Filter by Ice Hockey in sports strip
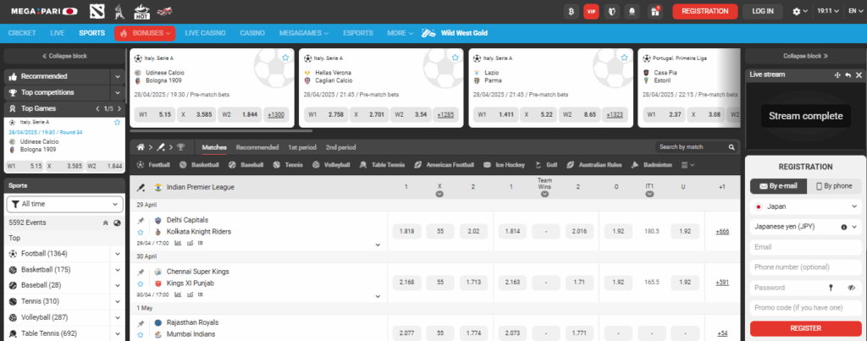Screen dimensions: 867x341 [504, 165]
